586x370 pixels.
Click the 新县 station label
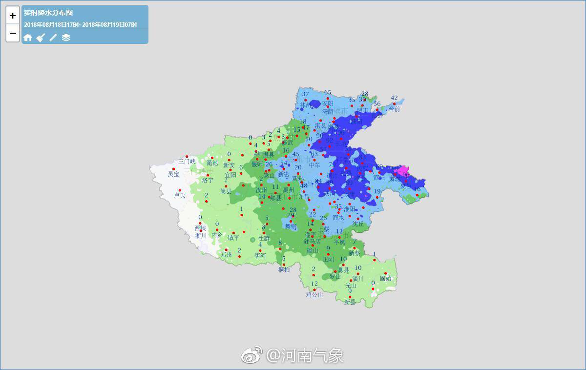[350, 302]
